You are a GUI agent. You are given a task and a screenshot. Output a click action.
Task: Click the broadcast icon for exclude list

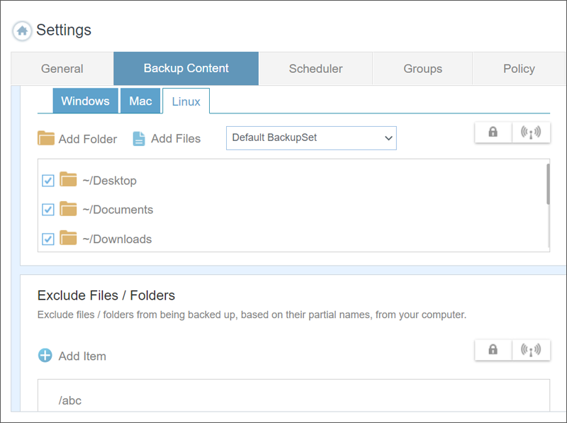pos(531,350)
